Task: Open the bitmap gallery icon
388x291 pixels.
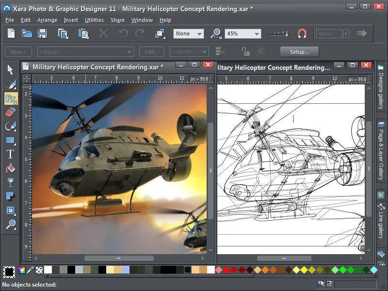Action: pos(381,195)
